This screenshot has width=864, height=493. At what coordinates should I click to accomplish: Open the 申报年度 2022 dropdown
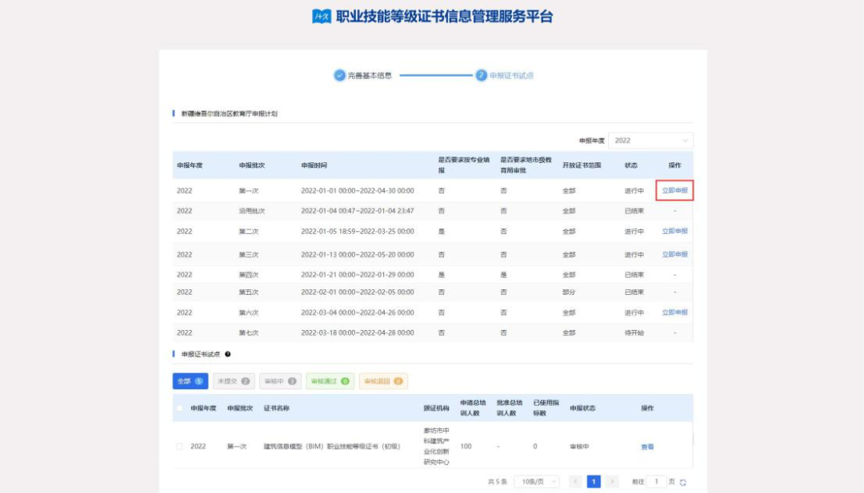coord(650,140)
